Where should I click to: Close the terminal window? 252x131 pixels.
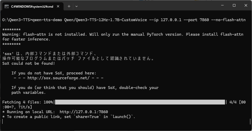[x=246, y=6]
